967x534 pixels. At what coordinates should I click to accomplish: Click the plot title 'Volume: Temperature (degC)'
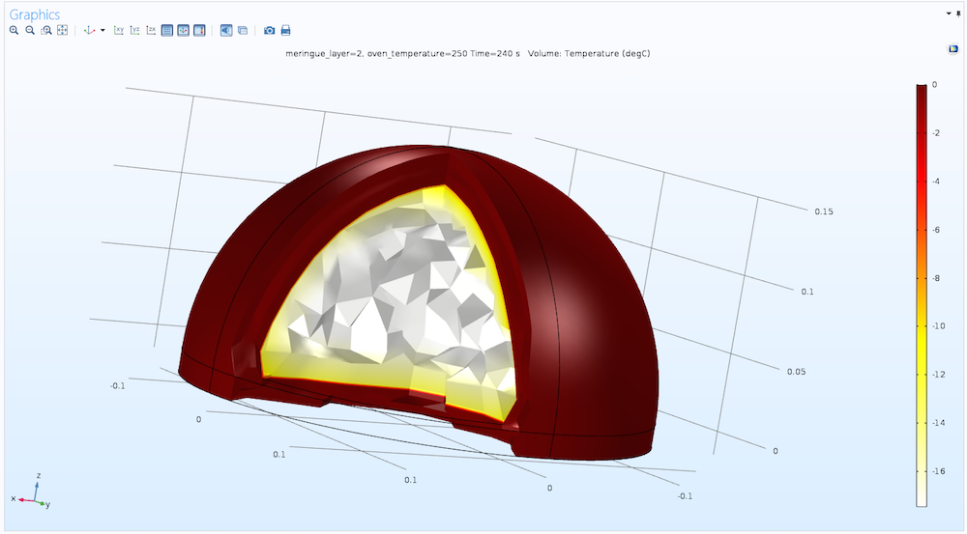(x=589, y=53)
